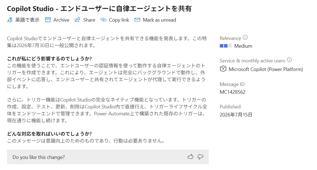Click the envelope icon for Mark as unread

coord(137,20)
